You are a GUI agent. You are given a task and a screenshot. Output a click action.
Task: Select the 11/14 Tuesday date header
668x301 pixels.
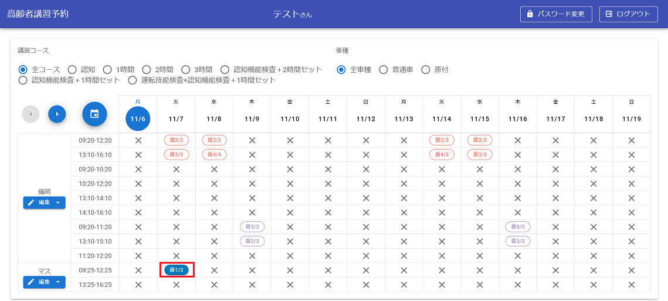[441, 119]
